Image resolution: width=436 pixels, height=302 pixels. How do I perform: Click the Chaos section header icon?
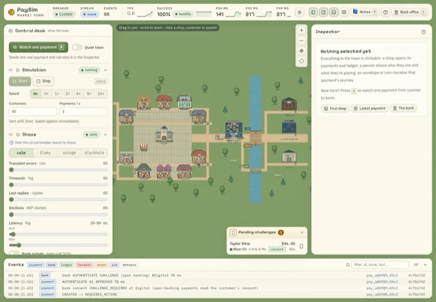pos(18,135)
